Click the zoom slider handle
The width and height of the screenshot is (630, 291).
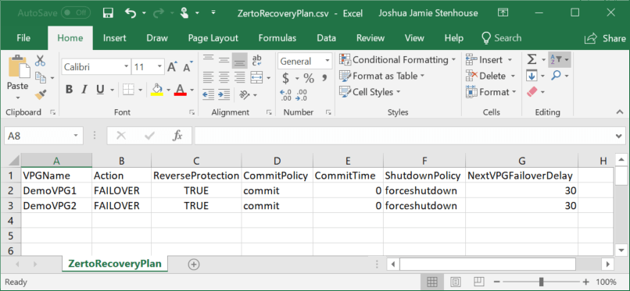541,282
